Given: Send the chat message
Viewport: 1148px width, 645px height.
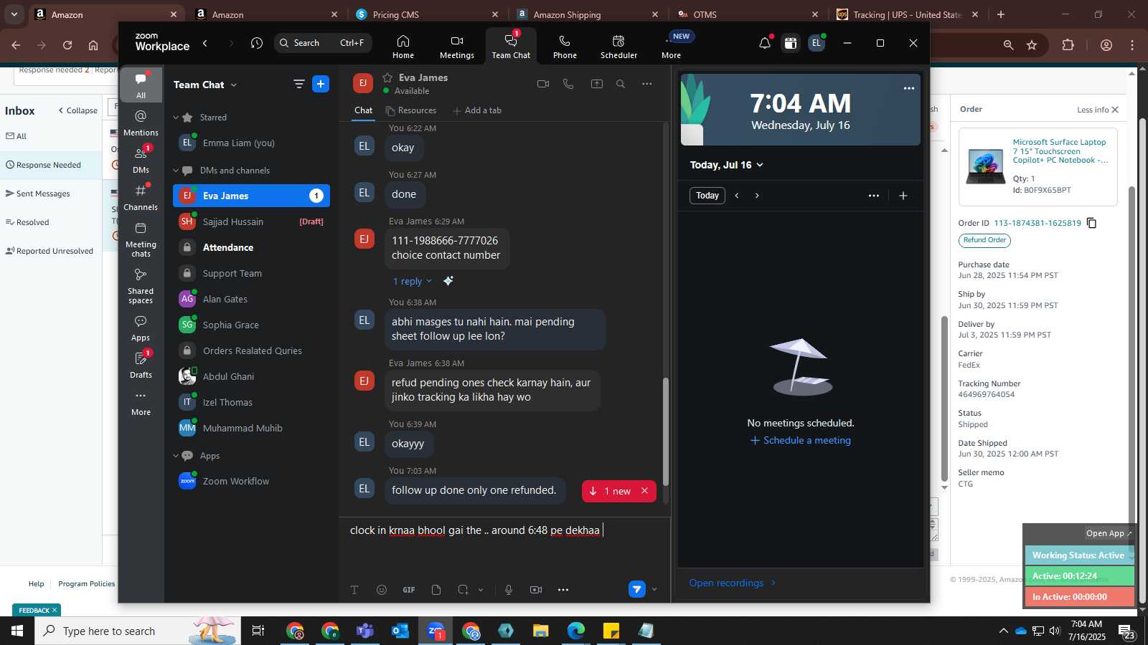Looking at the screenshot, I should point(637,589).
